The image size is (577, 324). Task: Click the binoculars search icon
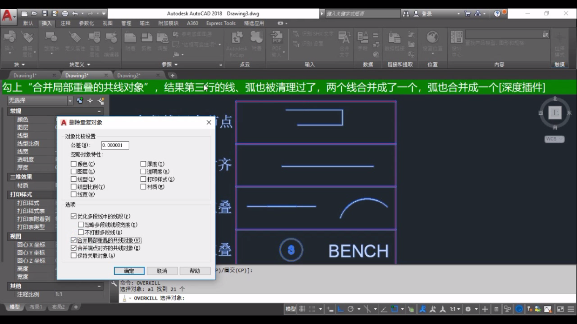click(x=406, y=13)
